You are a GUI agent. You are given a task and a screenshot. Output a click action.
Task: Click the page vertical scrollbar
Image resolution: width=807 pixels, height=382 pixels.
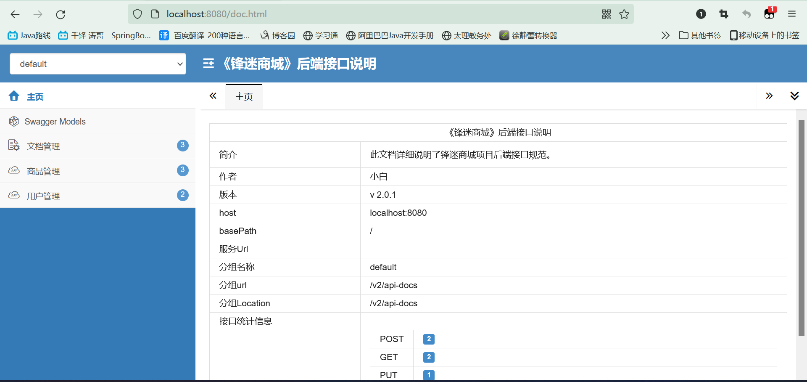(802, 228)
